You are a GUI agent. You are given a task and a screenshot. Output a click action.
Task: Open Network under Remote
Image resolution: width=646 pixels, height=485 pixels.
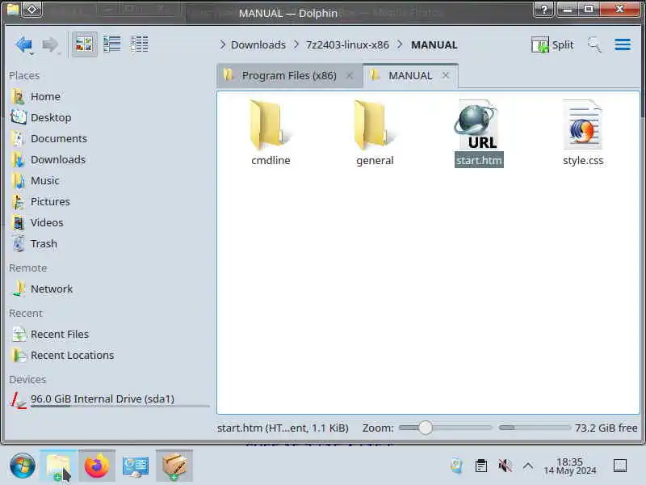click(x=52, y=289)
